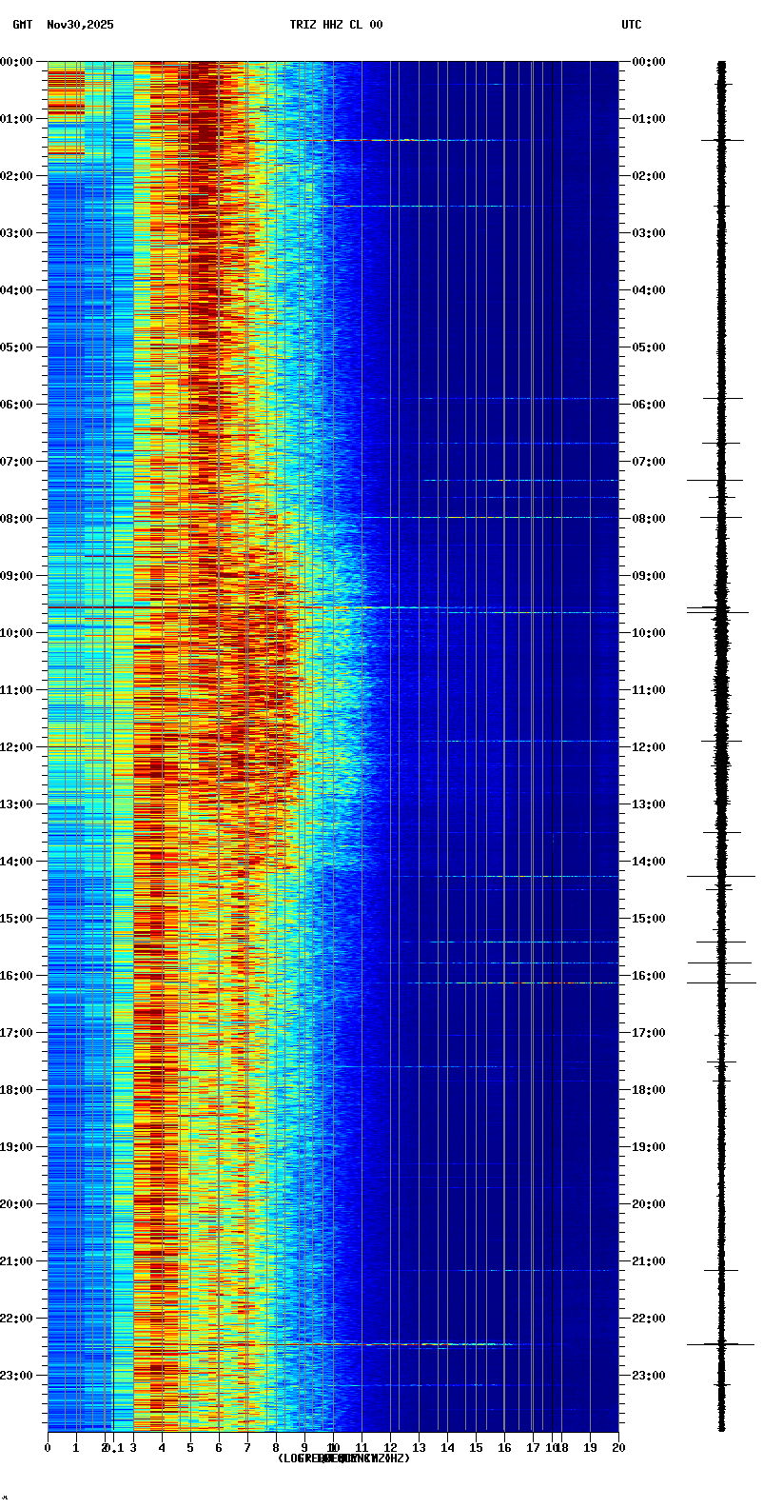Viewport: 763px width, 1508px height.
Task: Click the 22:00 time label on left axis
Action: pos(17,1319)
